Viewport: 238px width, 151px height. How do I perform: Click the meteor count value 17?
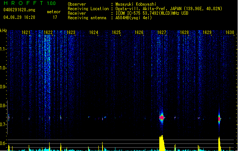pos(55,17)
